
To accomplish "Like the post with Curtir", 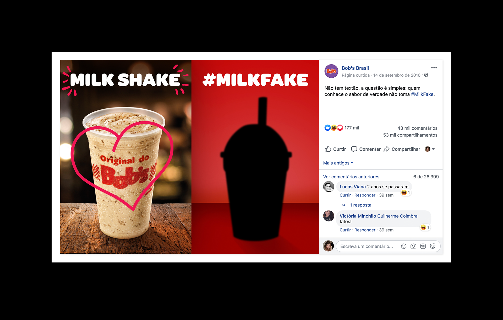I will click(335, 149).
